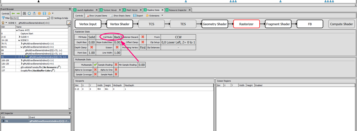
Task: Collapse the Frame #472 tree node
Action: click(x=17, y=30)
